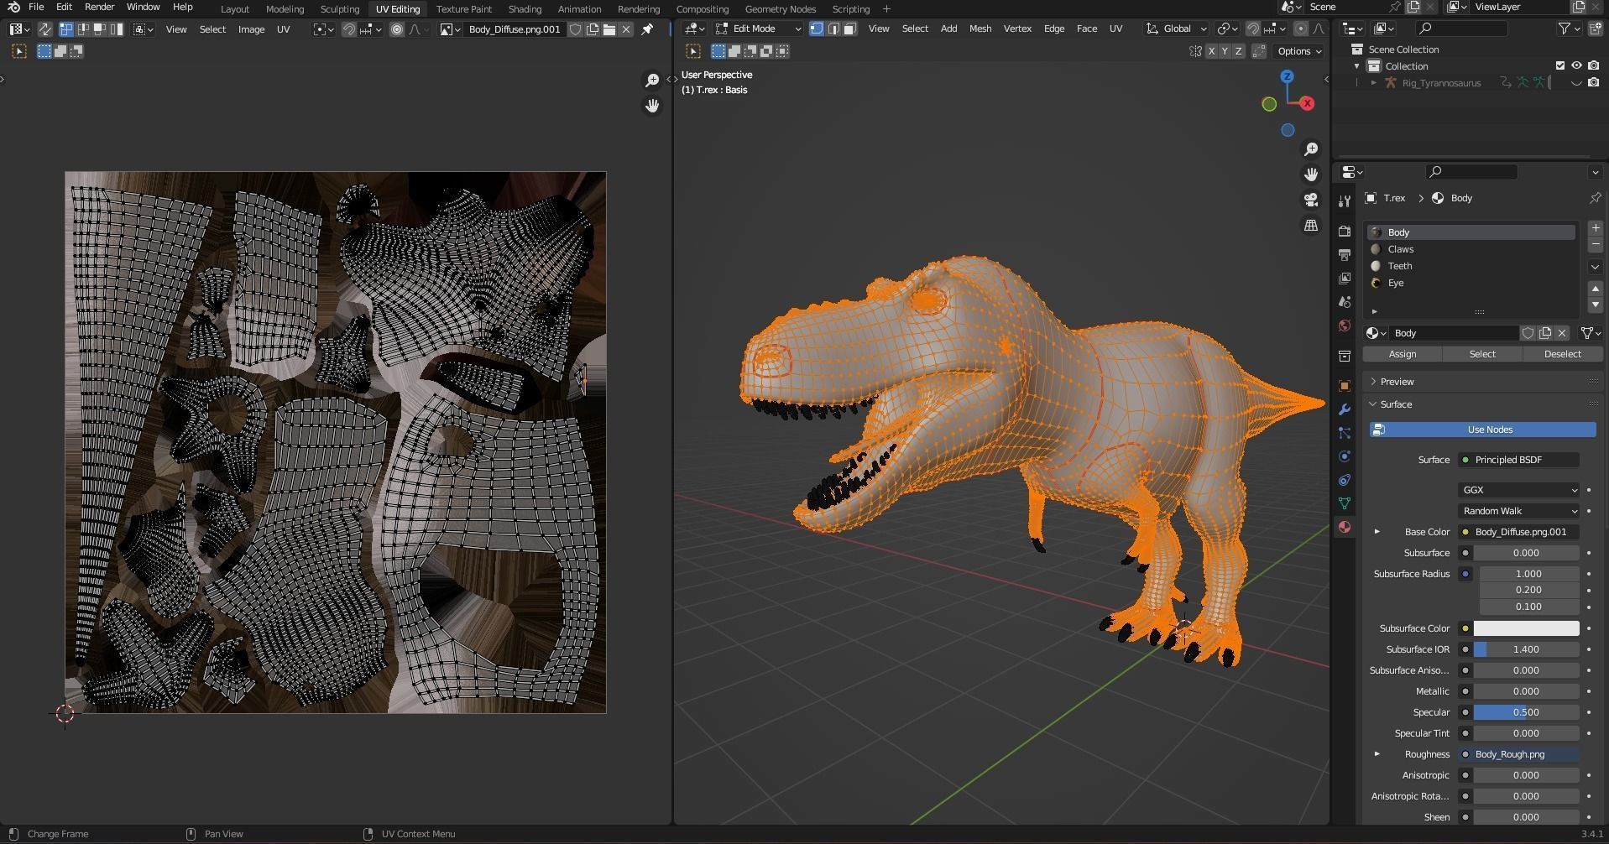The height and width of the screenshot is (844, 1609).
Task: Open the Options dropdown in 3D viewport
Action: click(x=1299, y=51)
